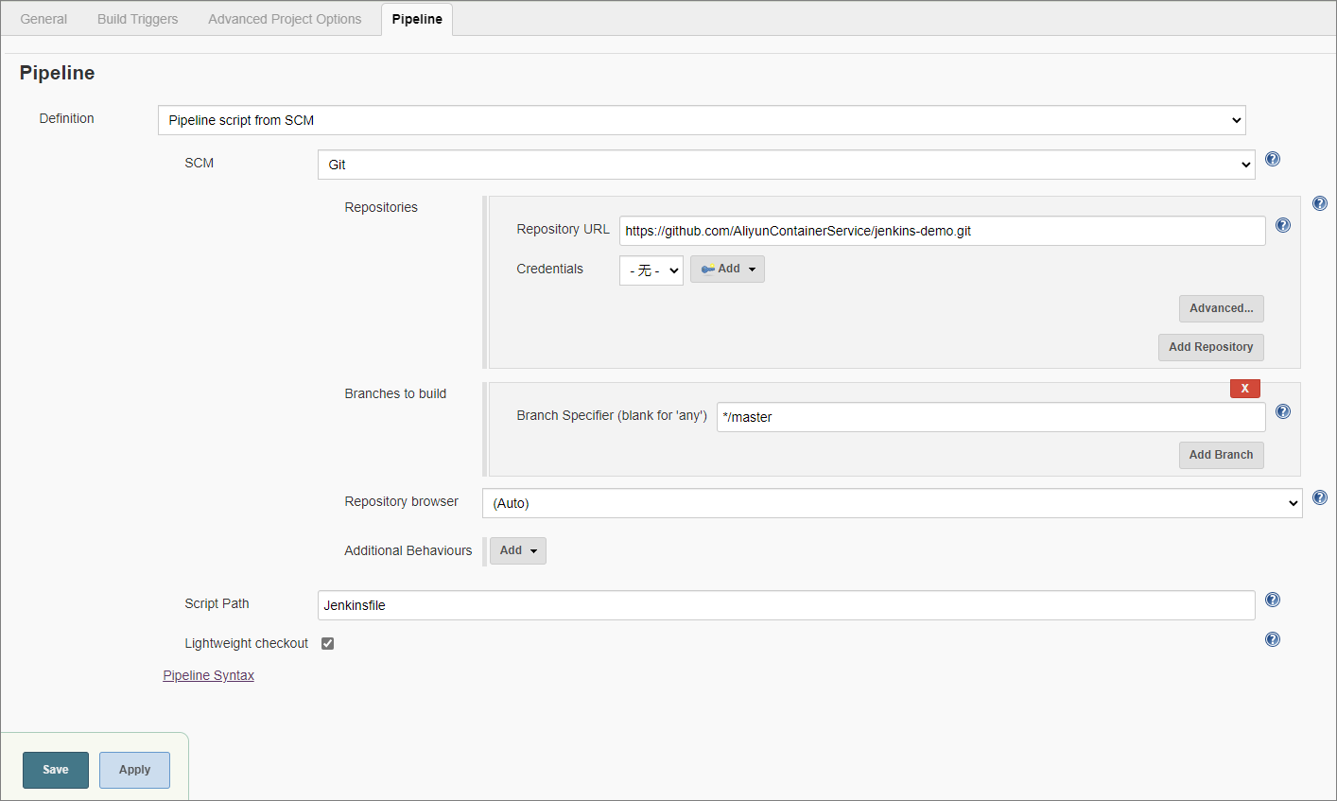Screen dimensions: 1337x801
Task: Save the pipeline configuration
Action: pos(56,770)
